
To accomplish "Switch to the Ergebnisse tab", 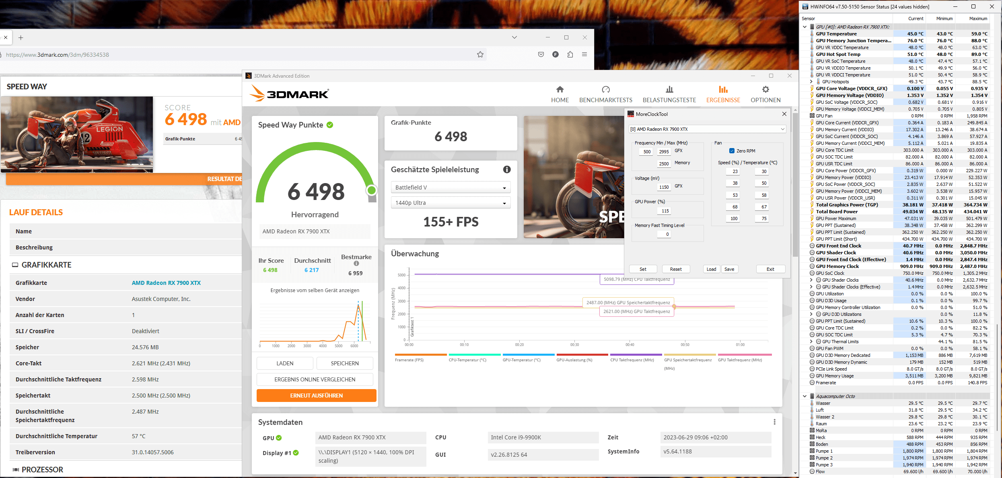I will 723,94.
